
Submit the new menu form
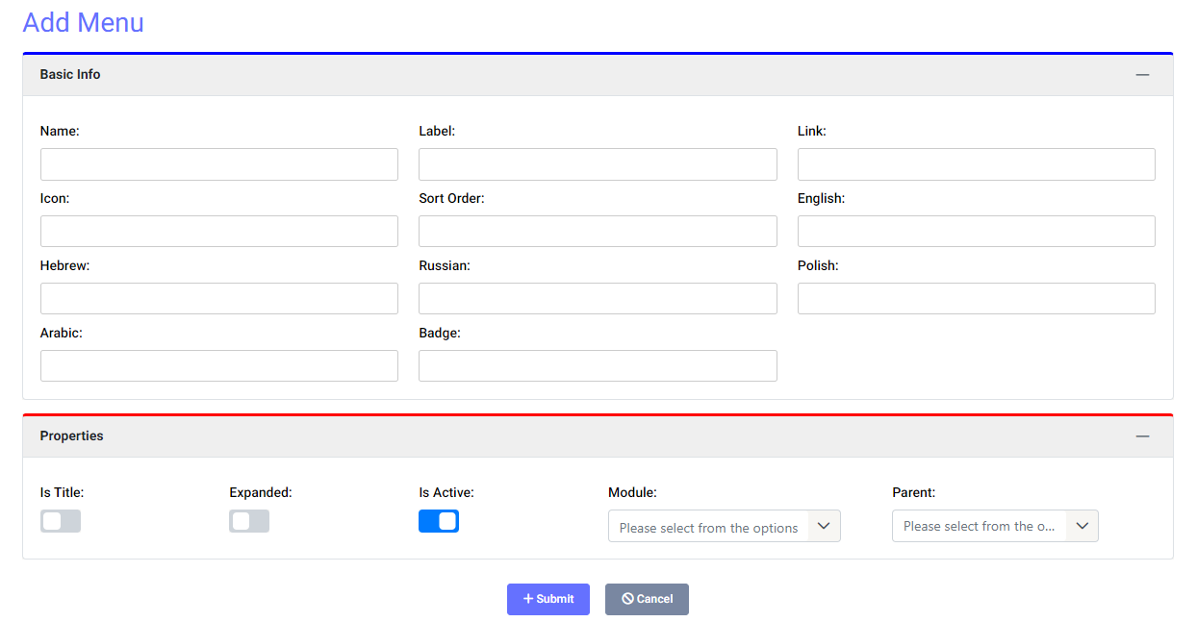click(548, 599)
